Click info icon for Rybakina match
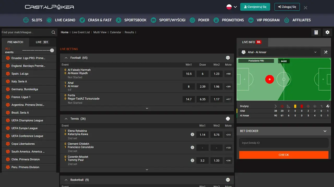 pyautogui.click(x=192, y=135)
